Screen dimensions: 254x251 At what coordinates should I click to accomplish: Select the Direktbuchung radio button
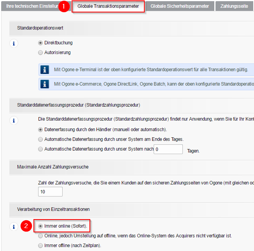40,43
